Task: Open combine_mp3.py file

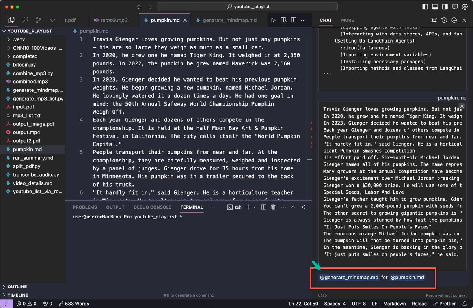Action: click(x=33, y=73)
